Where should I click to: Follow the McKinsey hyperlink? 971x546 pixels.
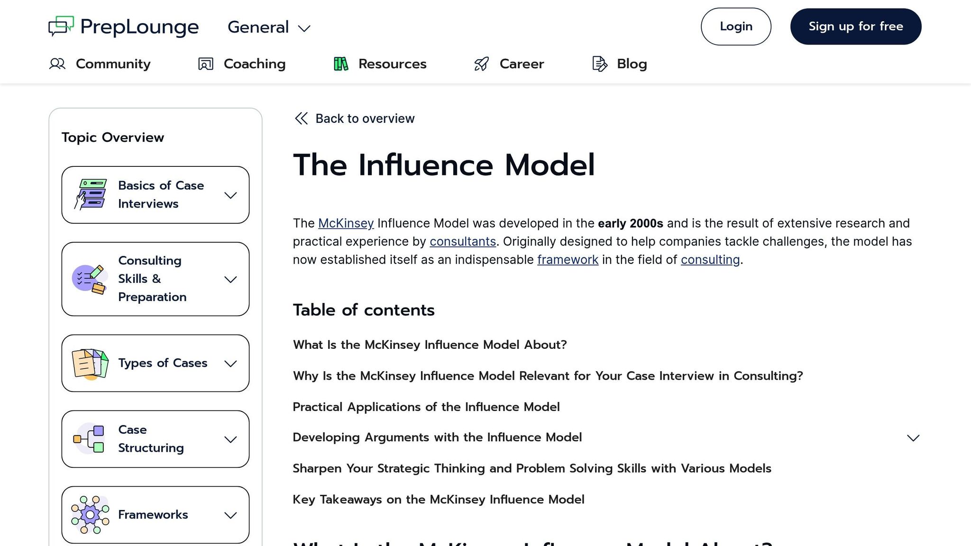click(x=346, y=223)
